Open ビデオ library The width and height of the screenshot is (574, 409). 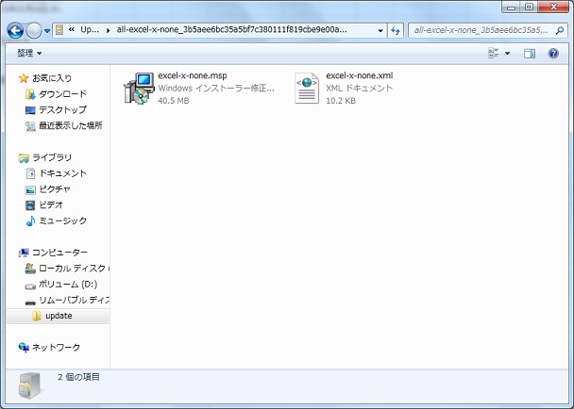(x=51, y=204)
